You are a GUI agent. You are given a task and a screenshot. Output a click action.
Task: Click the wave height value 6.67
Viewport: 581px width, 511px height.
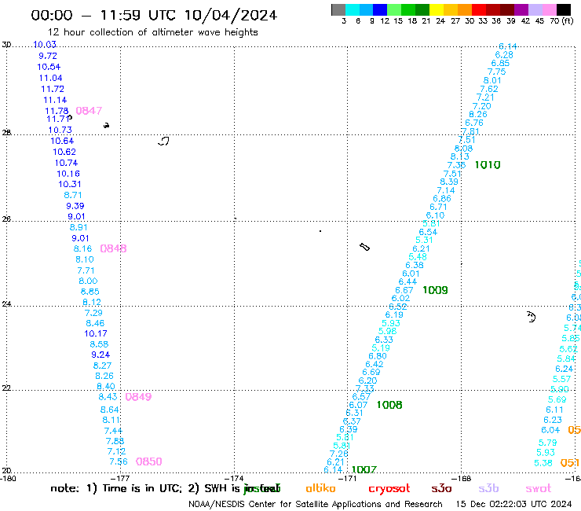pos(404,290)
